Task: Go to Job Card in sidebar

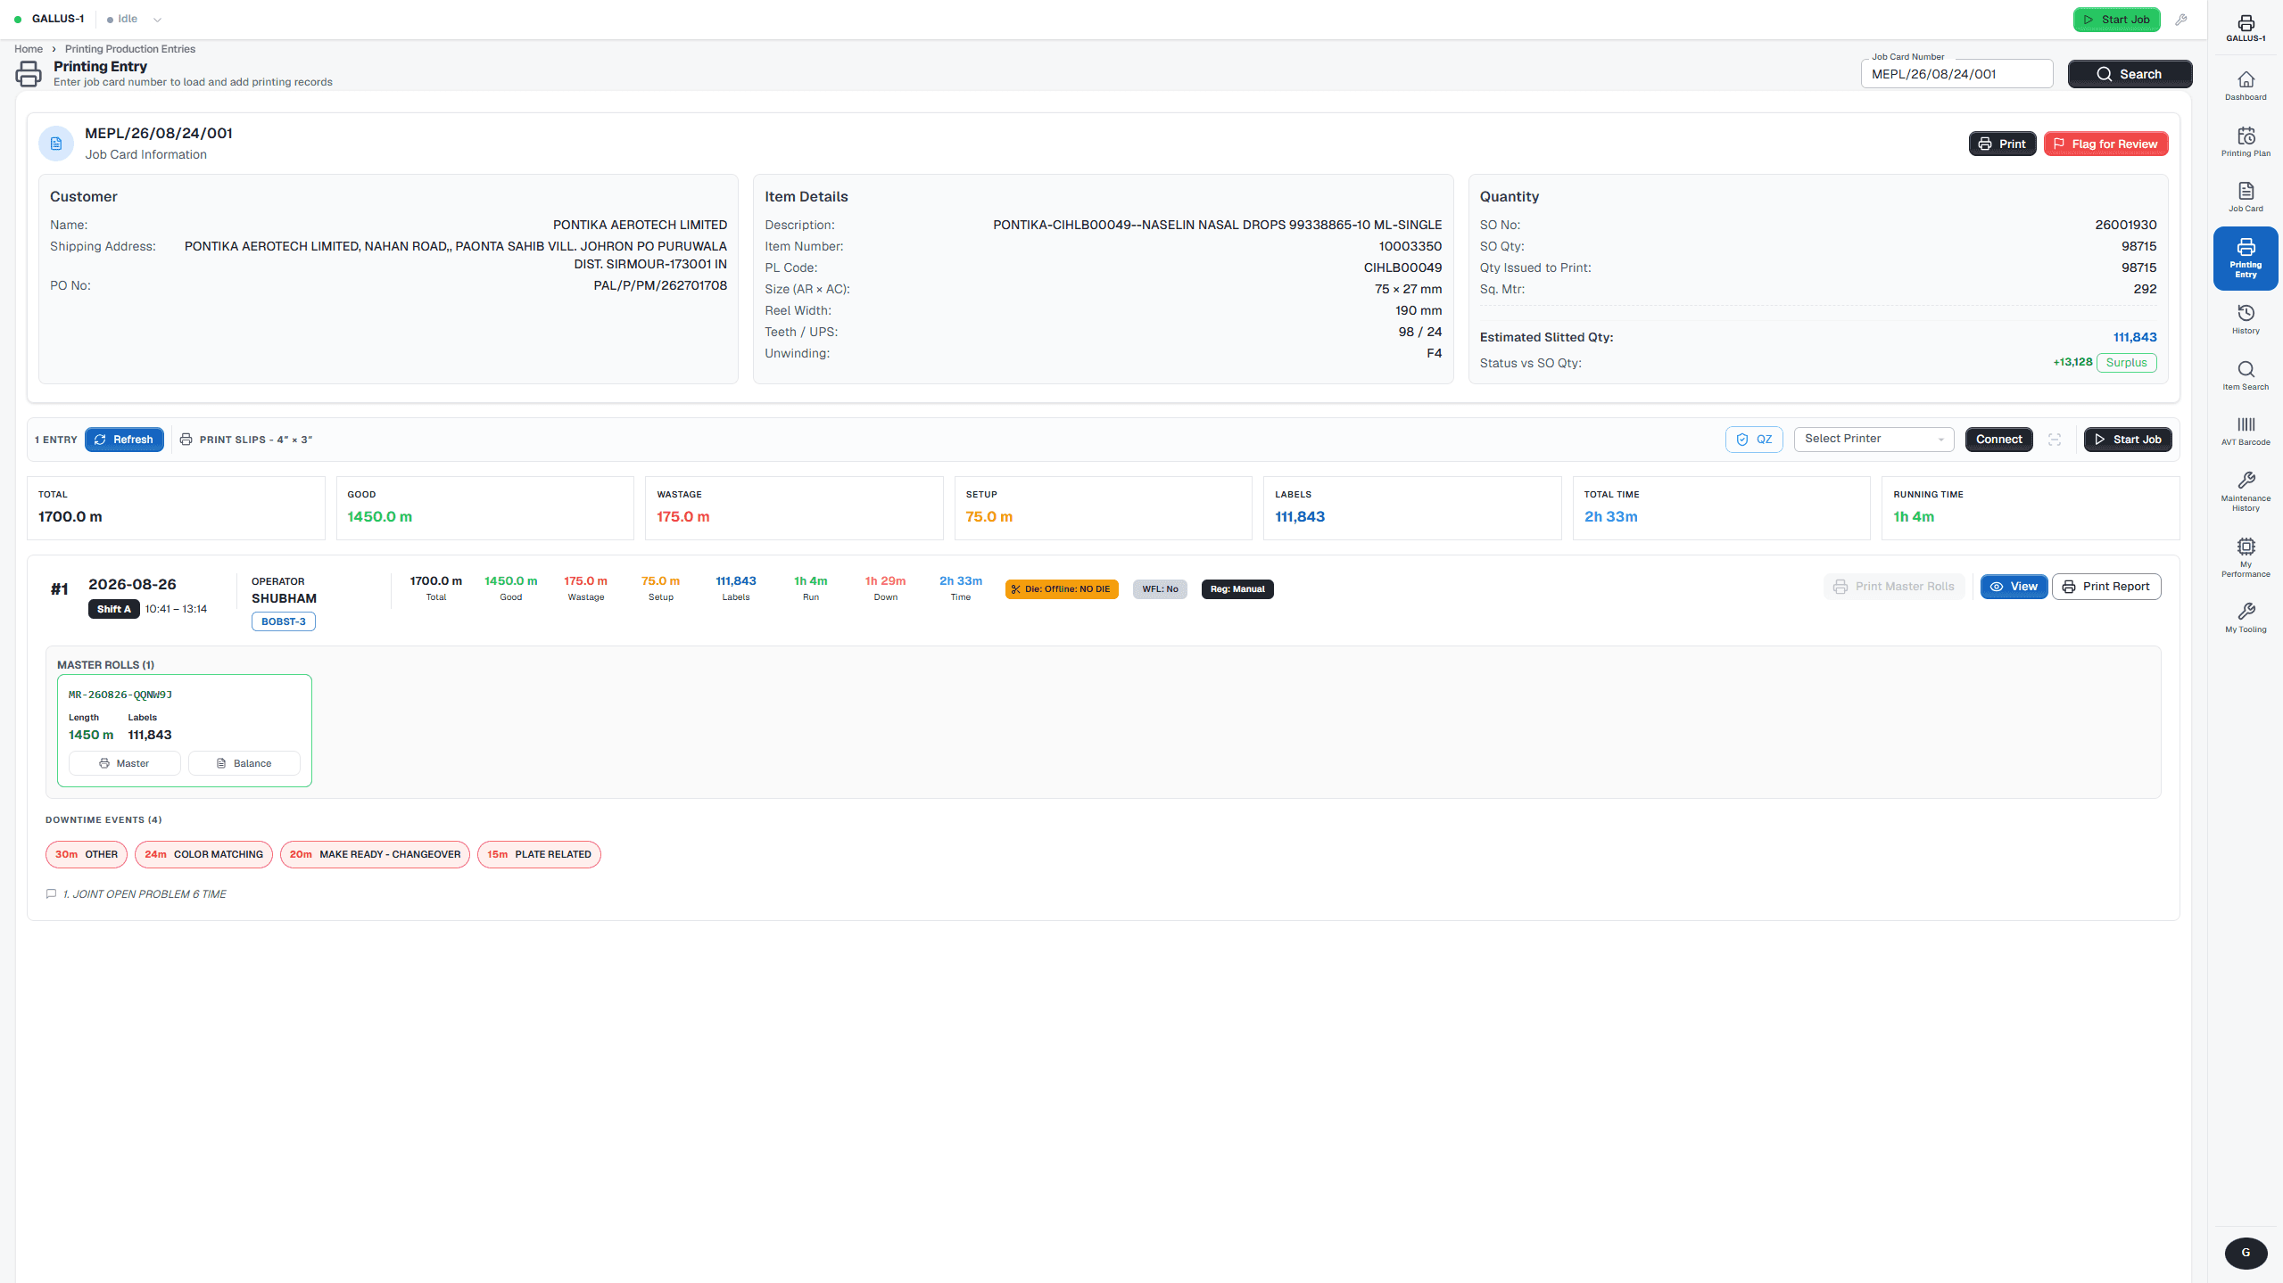Action: pyautogui.click(x=2246, y=197)
